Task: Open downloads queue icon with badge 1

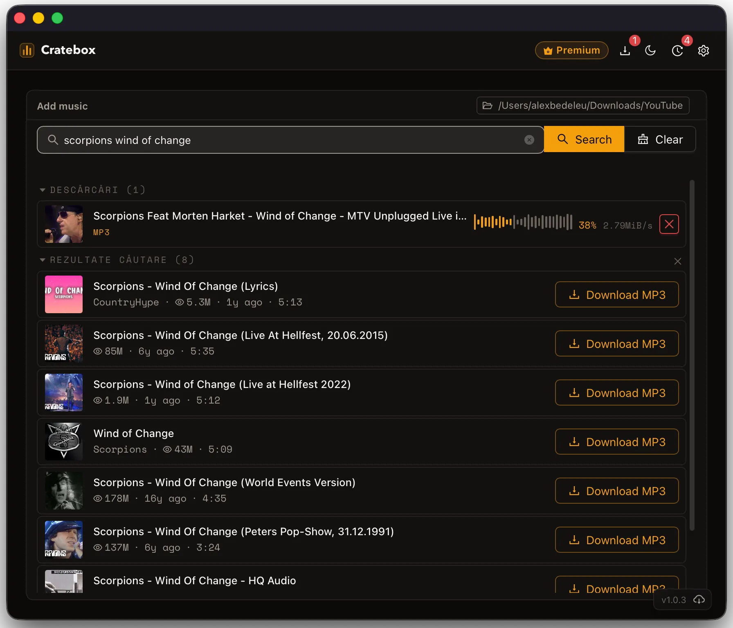Action: click(625, 51)
